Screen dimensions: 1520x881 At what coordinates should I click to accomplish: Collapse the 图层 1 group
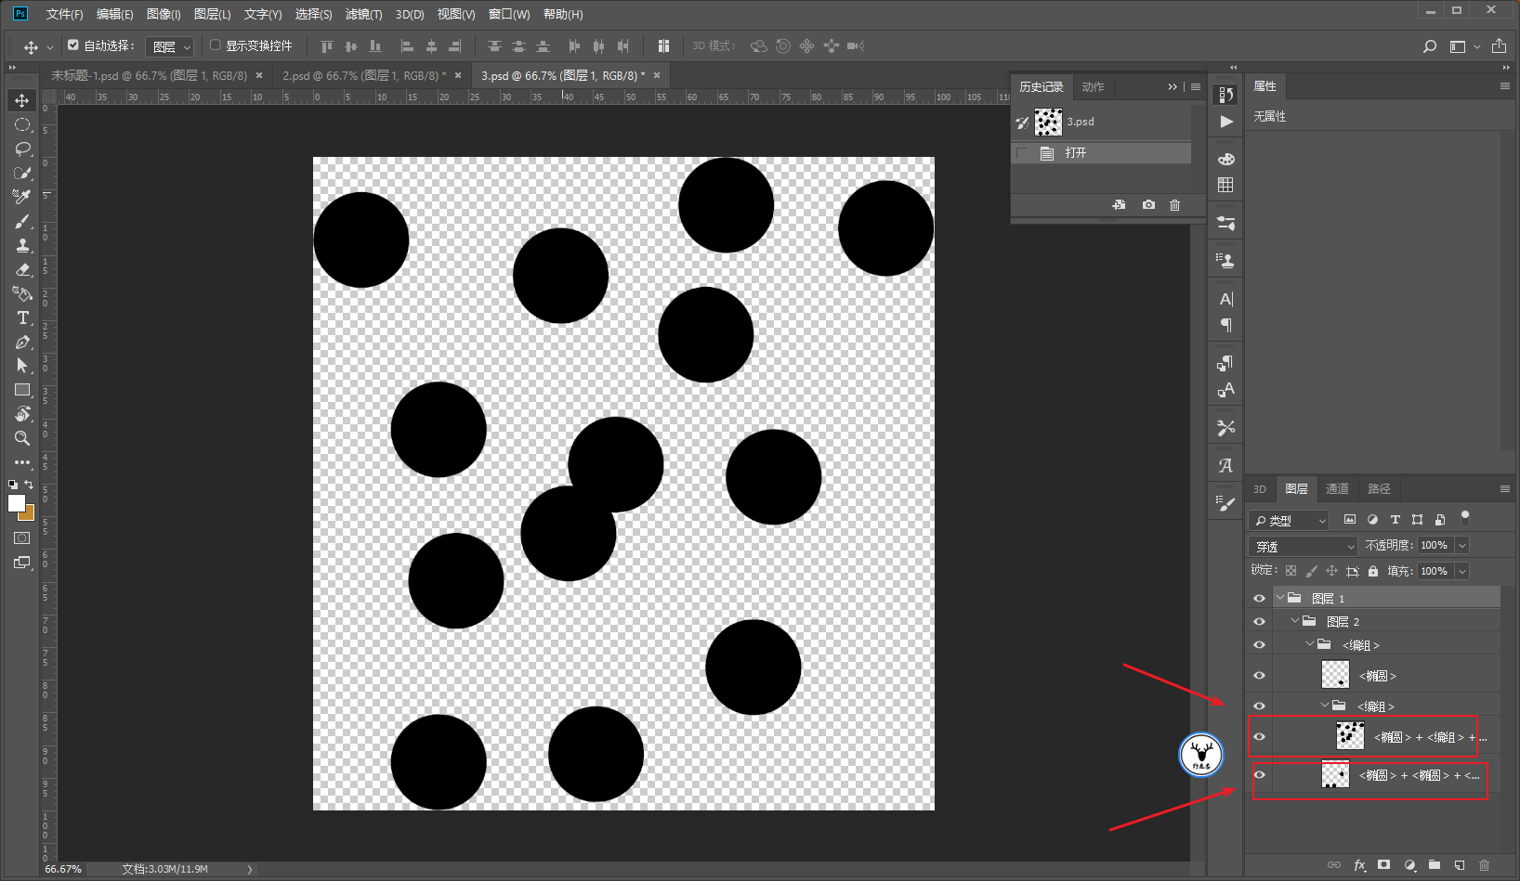pyautogui.click(x=1280, y=598)
